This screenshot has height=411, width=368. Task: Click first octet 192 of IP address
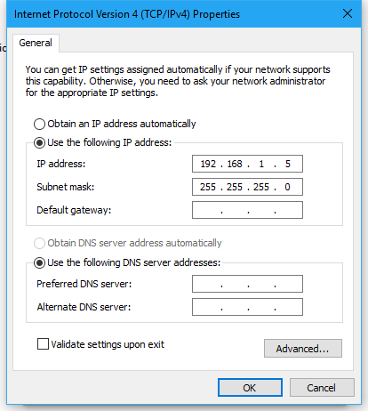click(208, 164)
